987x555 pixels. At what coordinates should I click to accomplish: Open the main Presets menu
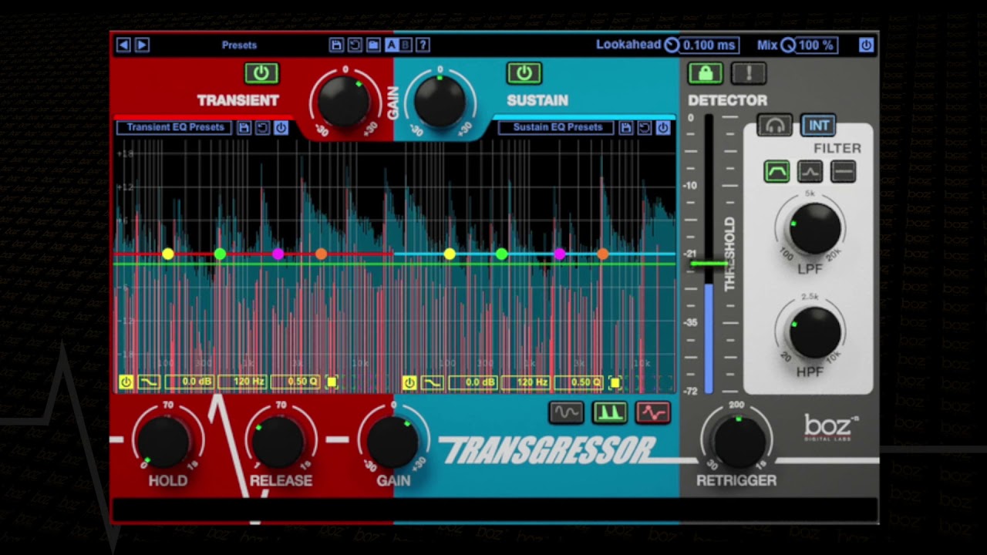(x=239, y=45)
